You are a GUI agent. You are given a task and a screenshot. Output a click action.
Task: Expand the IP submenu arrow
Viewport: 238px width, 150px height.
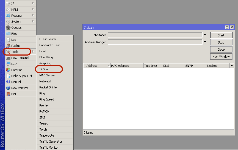point(33,3)
